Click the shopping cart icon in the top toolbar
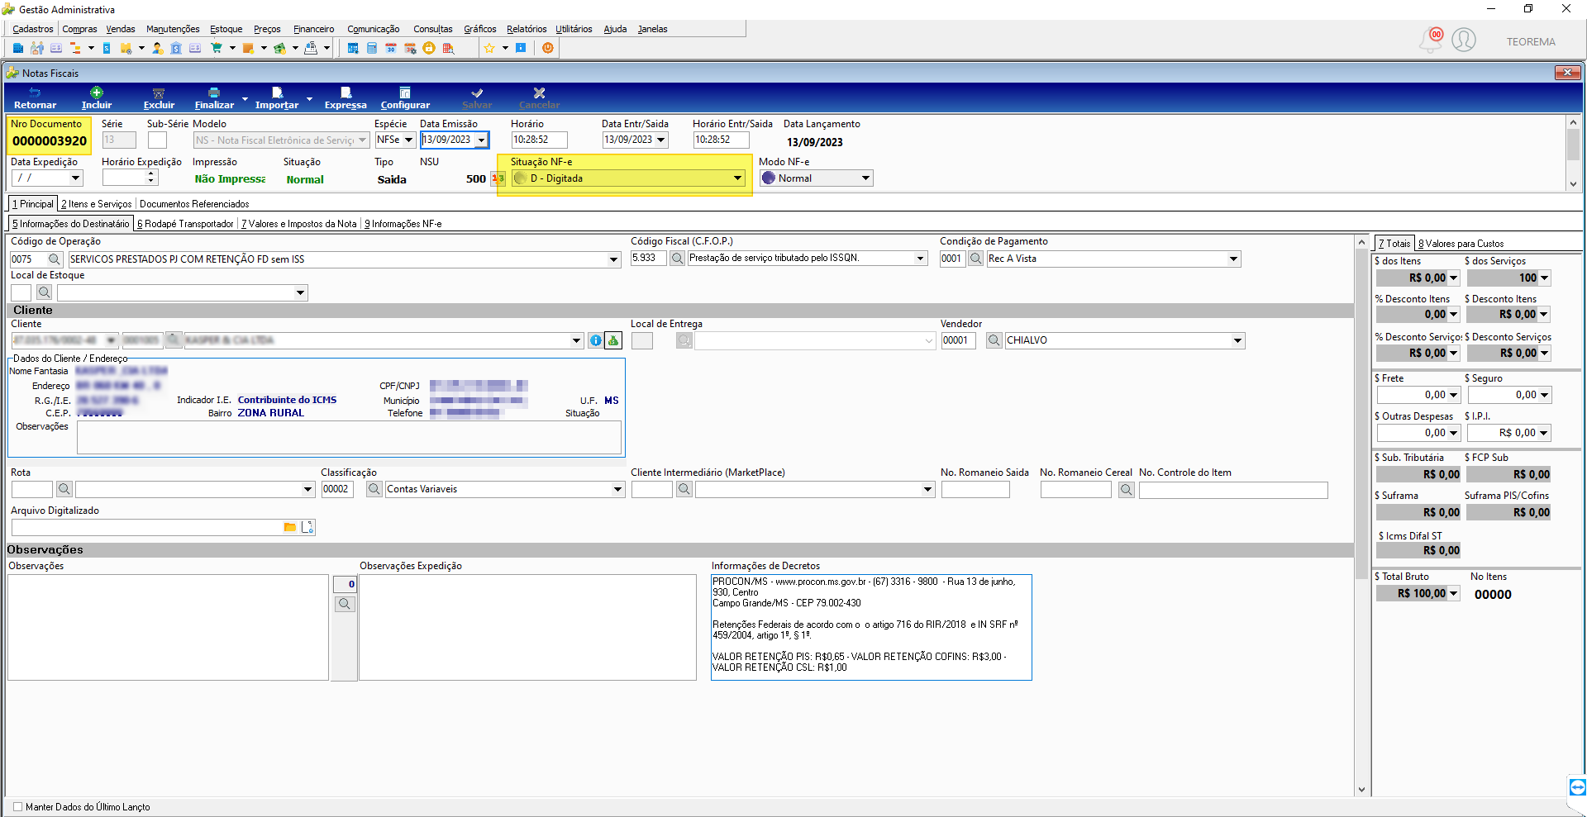The width and height of the screenshot is (1587, 817). tap(217, 48)
